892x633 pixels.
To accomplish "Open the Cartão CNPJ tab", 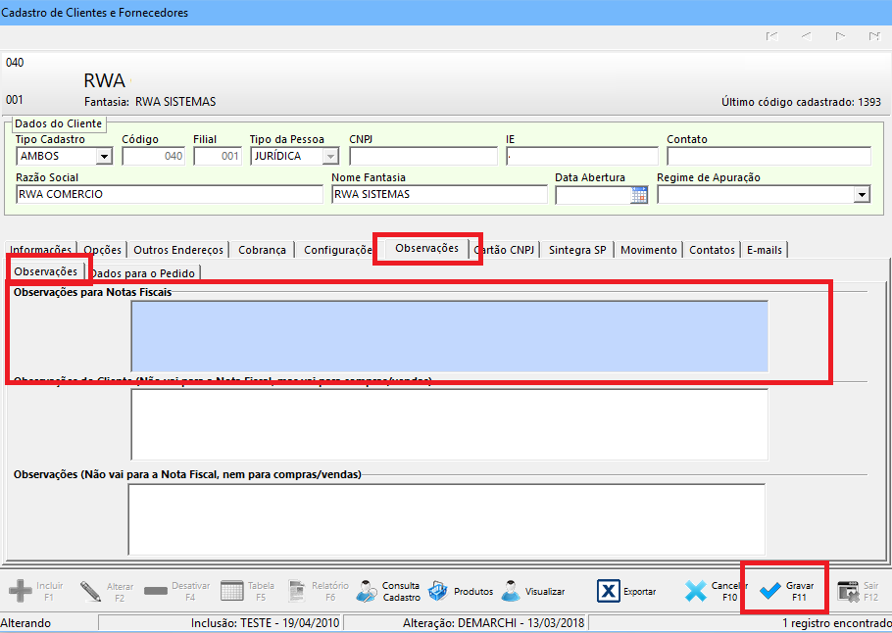I will 504,250.
